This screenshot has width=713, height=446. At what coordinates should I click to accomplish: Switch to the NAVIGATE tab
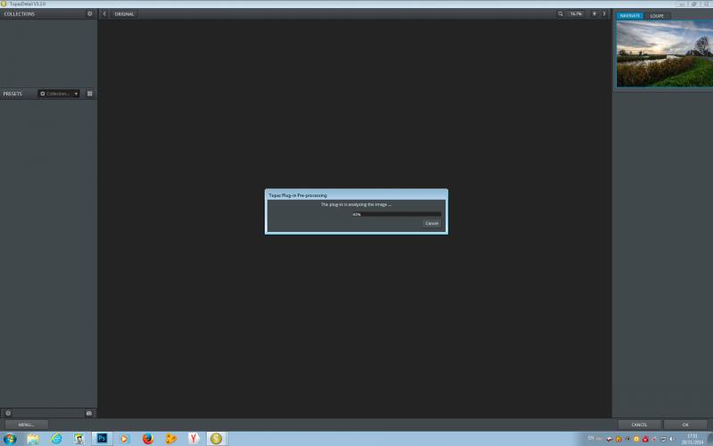tap(630, 16)
